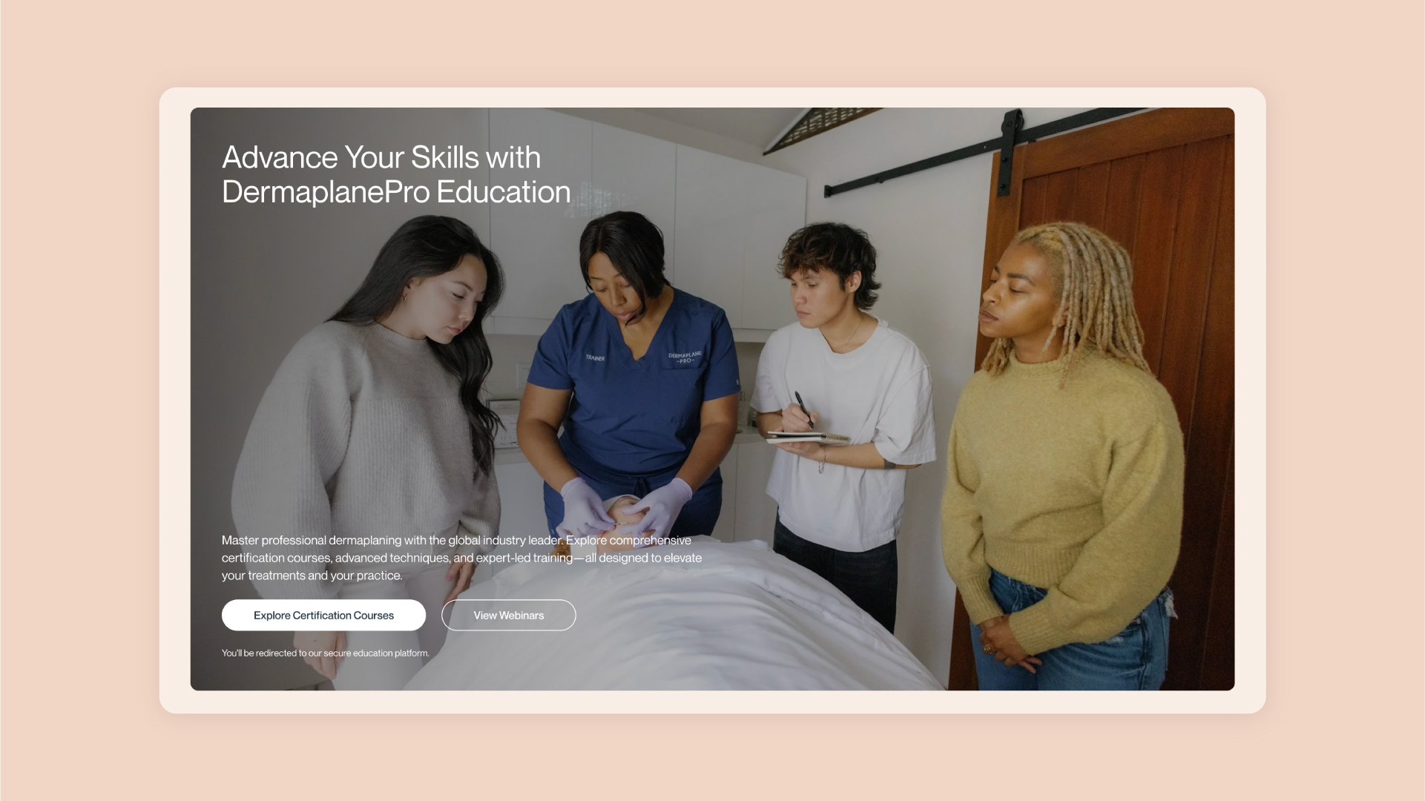Select the Advance Your Skills heading text
The image size is (1425, 801).
pyautogui.click(x=396, y=174)
